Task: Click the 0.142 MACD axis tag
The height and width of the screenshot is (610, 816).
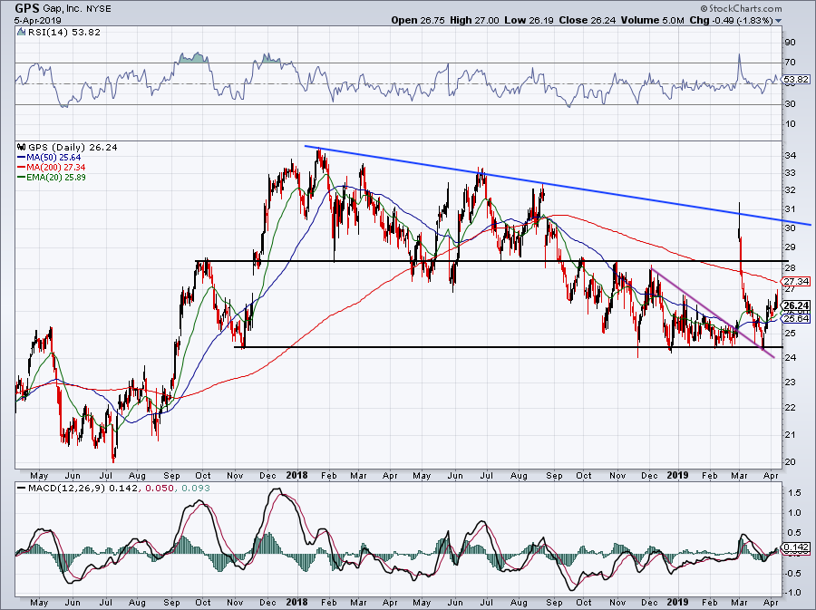Action: (796, 547)
